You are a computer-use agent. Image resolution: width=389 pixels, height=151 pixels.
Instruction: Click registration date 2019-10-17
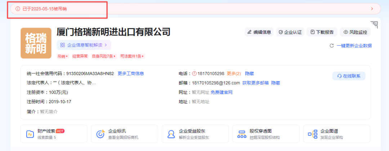point(60,101)
